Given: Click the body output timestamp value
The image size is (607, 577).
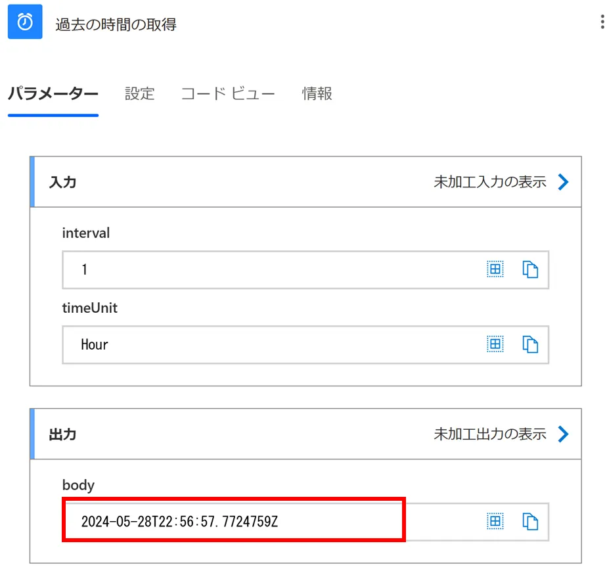Looking at the screenshot, I should coord(179,522).
